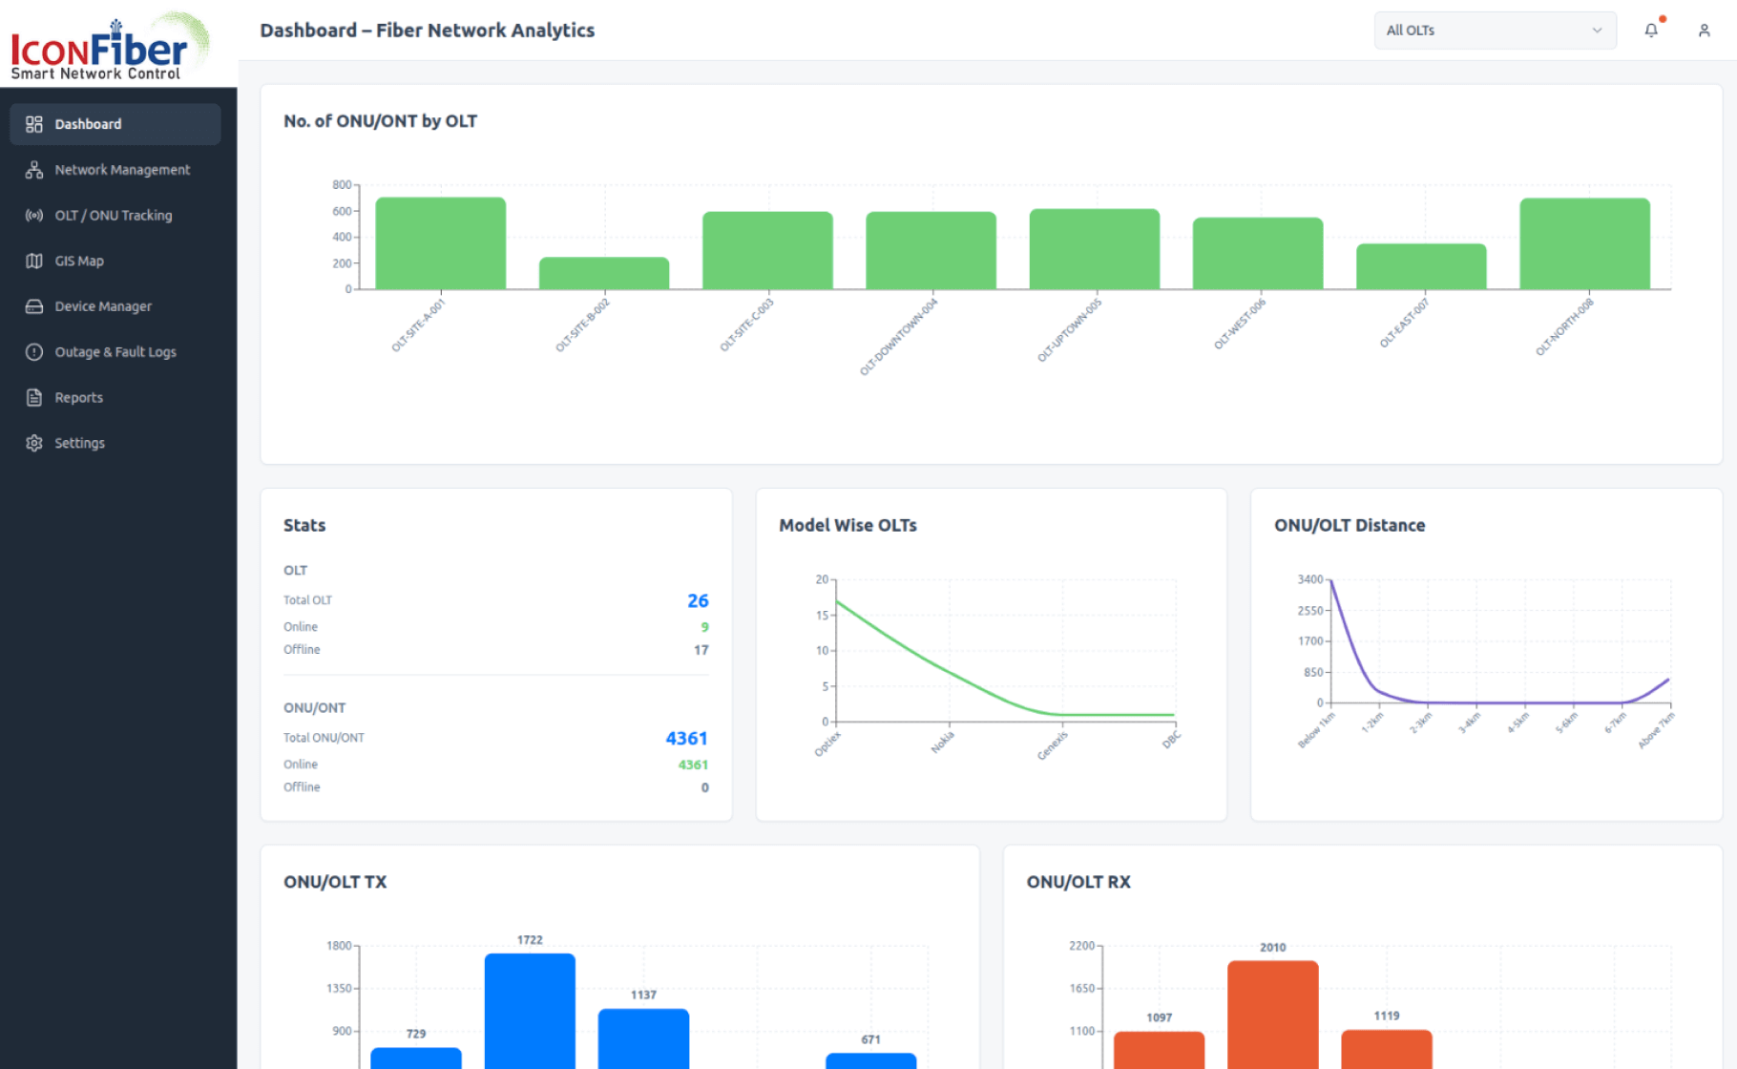This screenshot has height=1069, width=1737.
Task: Click the GIS Map icon
Action: coord(34,261)
